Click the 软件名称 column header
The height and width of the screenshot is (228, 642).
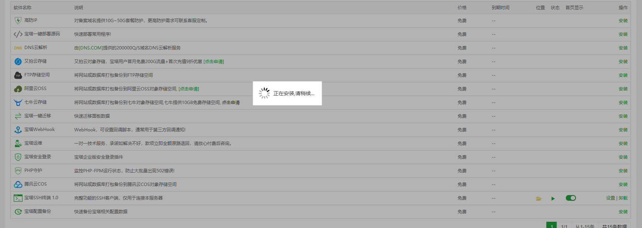(23, 8)
